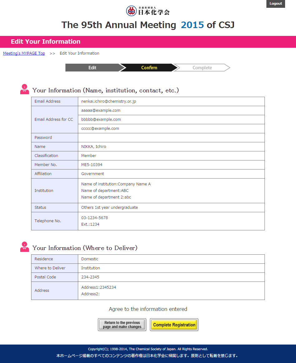Viewport: 296px width, 363px height.
Task: Click the Where to Deliver value Institution
Action: pos(91,268)
